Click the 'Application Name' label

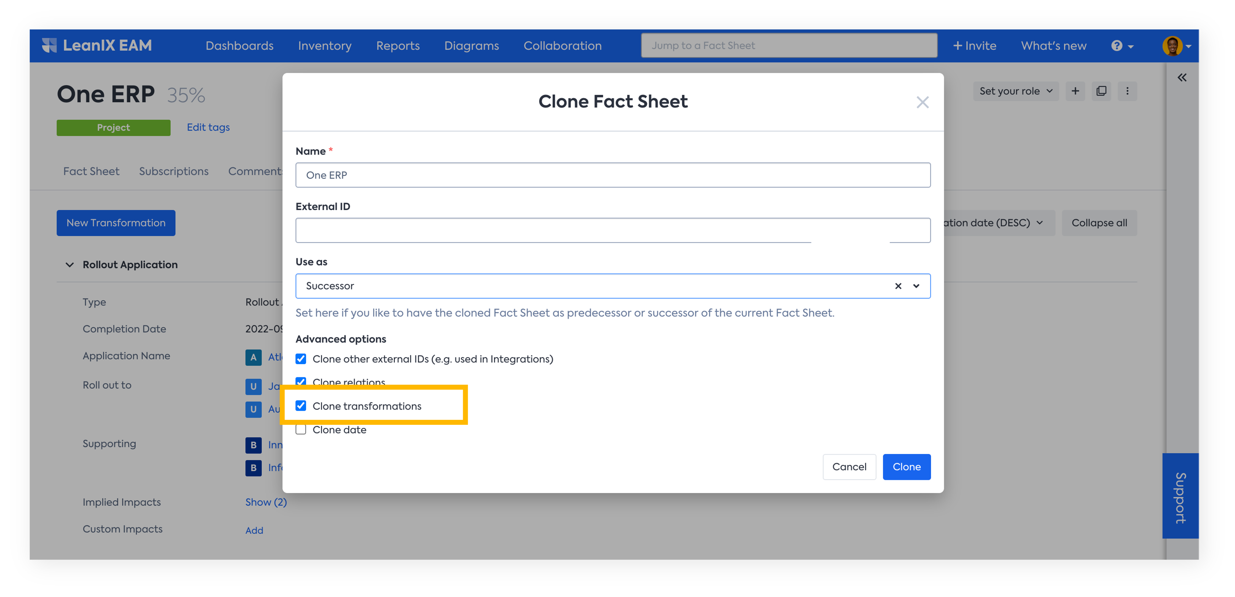[126, 356]
